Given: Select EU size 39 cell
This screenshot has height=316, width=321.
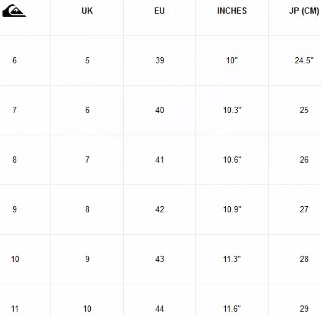Looking at the screenshot, I should click(160, 60).
